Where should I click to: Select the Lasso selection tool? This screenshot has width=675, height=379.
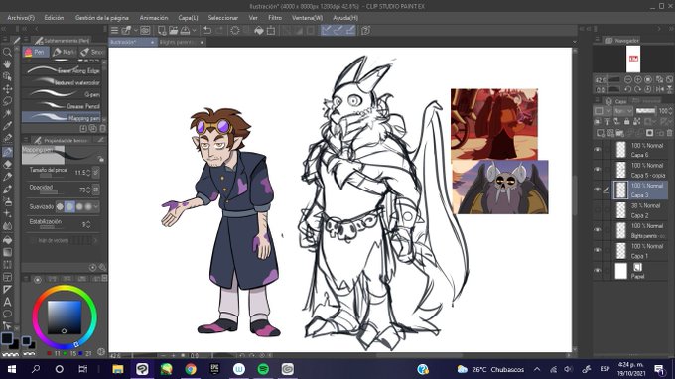pyautogui.click(x=7, y=101)
